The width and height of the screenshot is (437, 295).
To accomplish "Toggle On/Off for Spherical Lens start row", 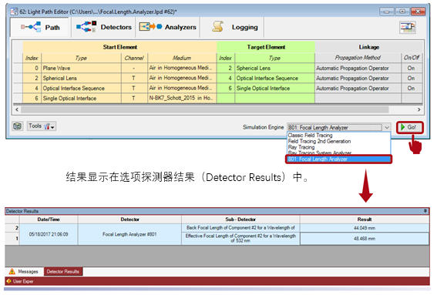I will [412, 78].
